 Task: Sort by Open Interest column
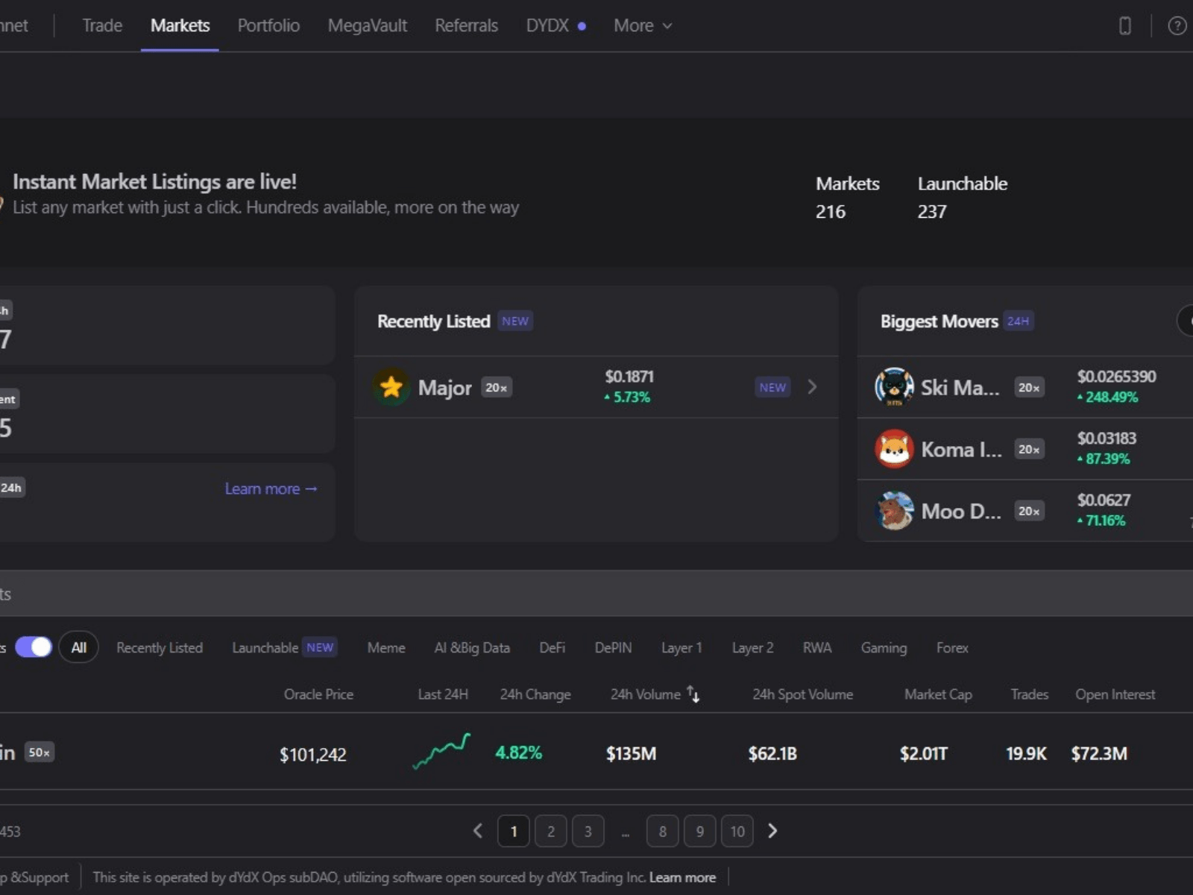coord(1115,694)
